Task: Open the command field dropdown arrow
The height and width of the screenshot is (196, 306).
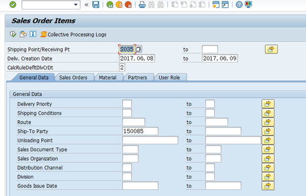Action: click(75, 5)
